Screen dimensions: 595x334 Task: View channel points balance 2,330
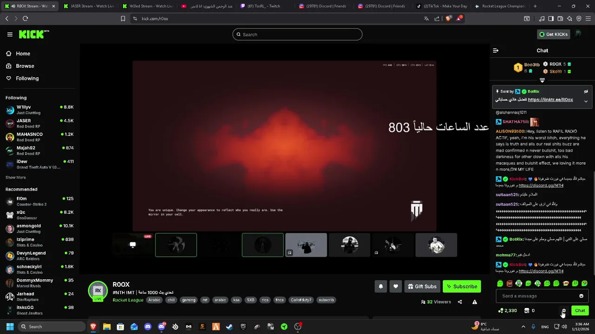coord(507,310)
